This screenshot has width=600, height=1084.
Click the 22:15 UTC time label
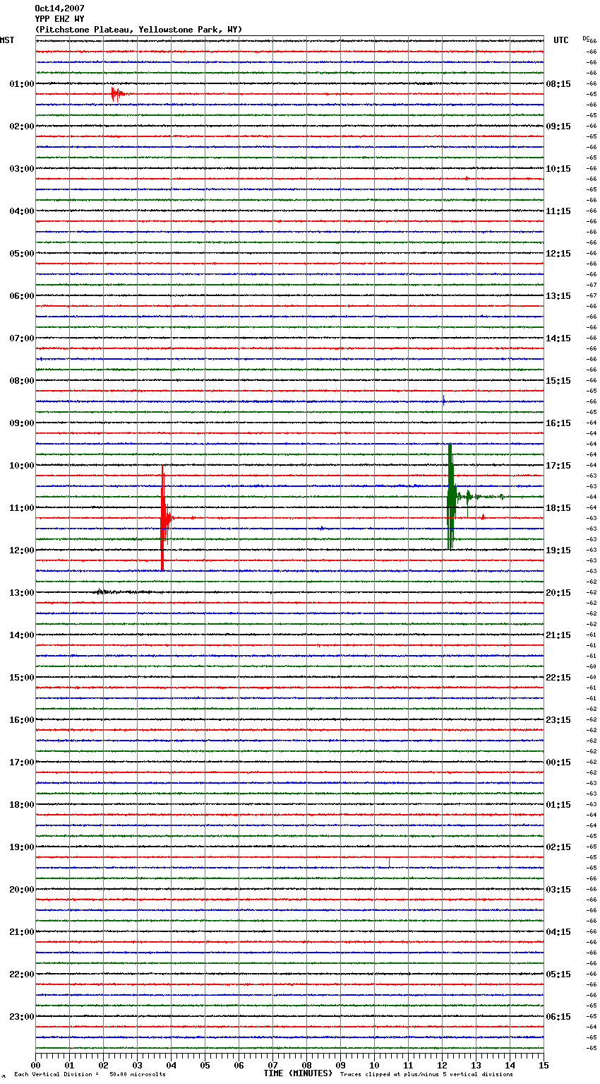[558, 678]
